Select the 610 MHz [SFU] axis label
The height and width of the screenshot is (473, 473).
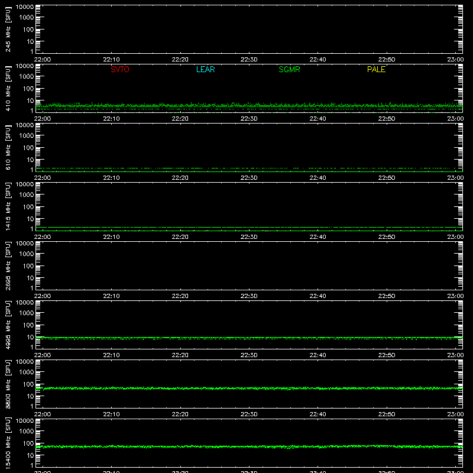tap(8, 148)
